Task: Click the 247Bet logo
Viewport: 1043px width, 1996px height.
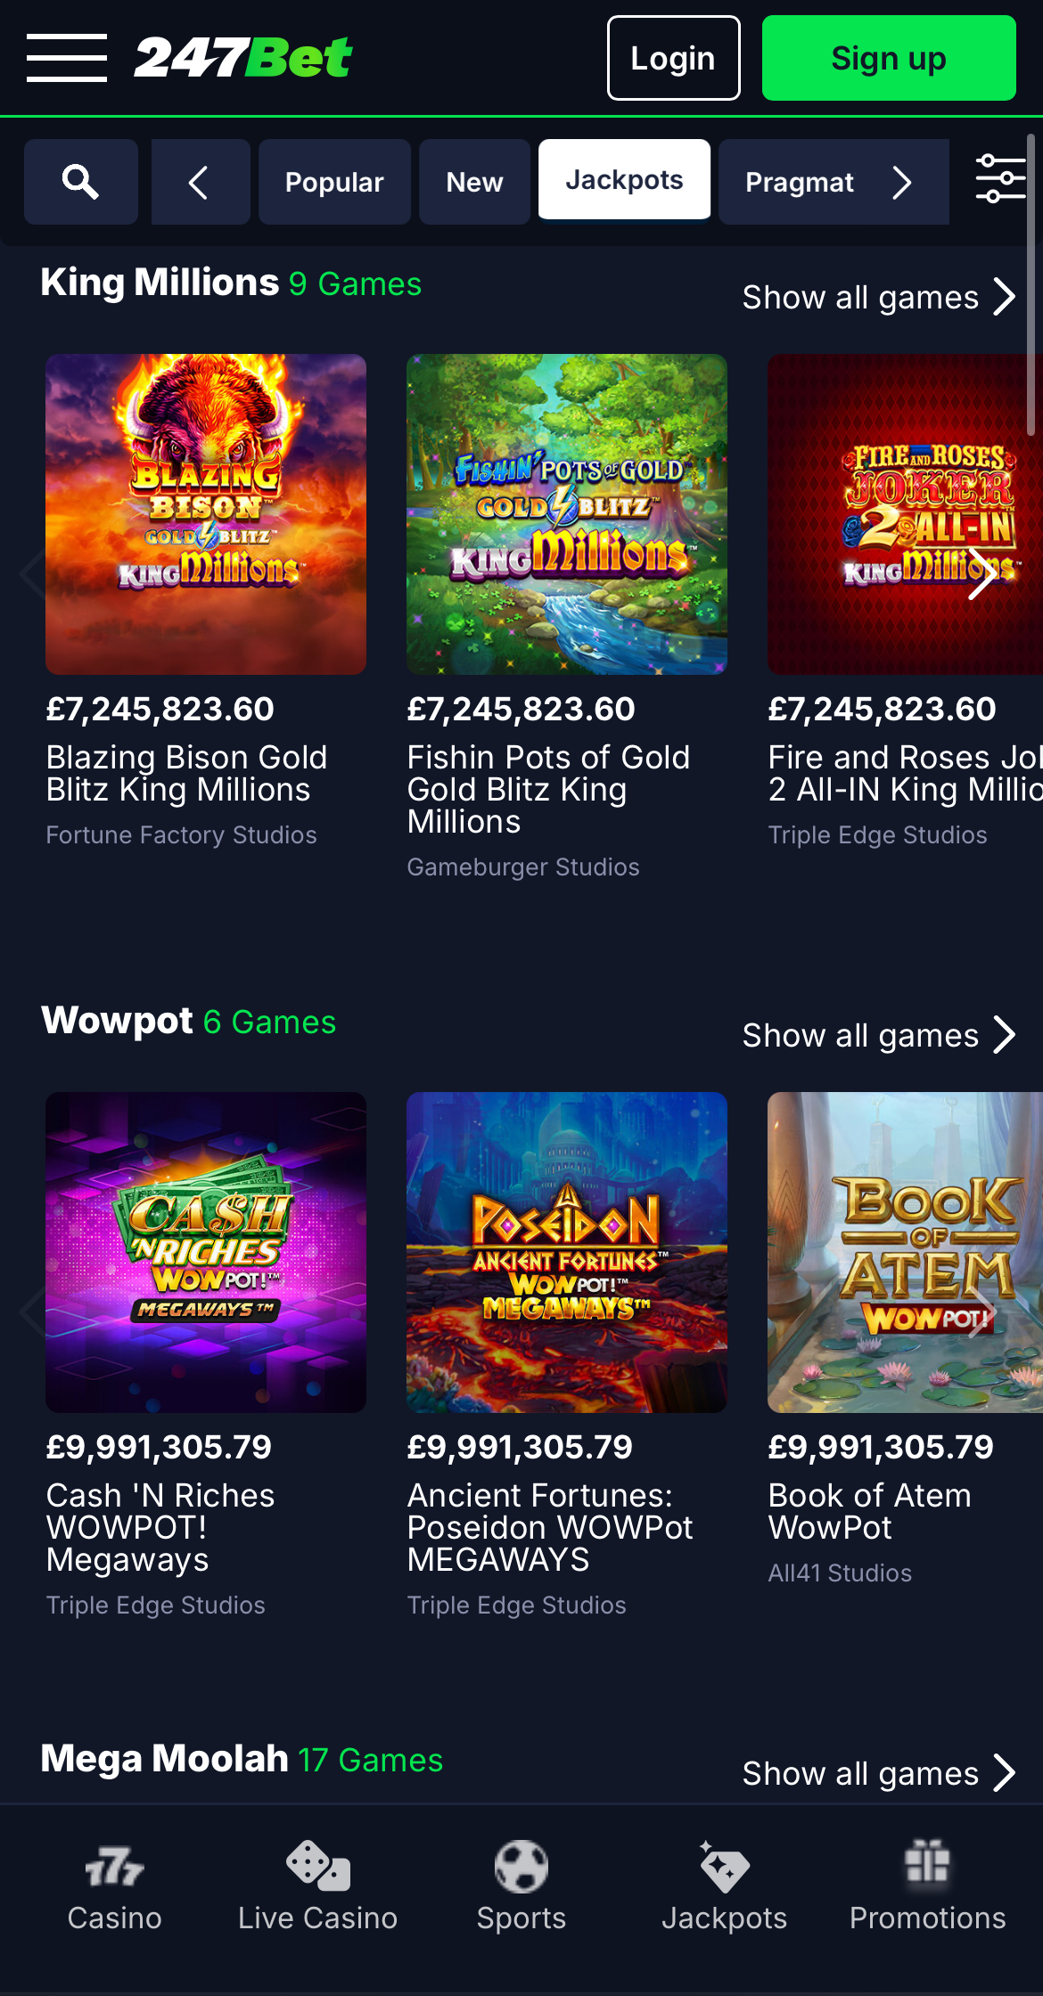Action: (243, 58)
